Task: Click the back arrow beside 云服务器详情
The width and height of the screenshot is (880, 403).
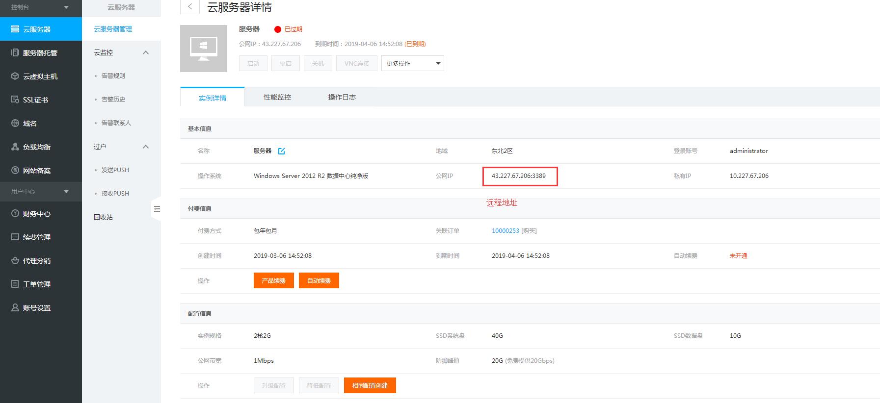Action: click(190, 7)
